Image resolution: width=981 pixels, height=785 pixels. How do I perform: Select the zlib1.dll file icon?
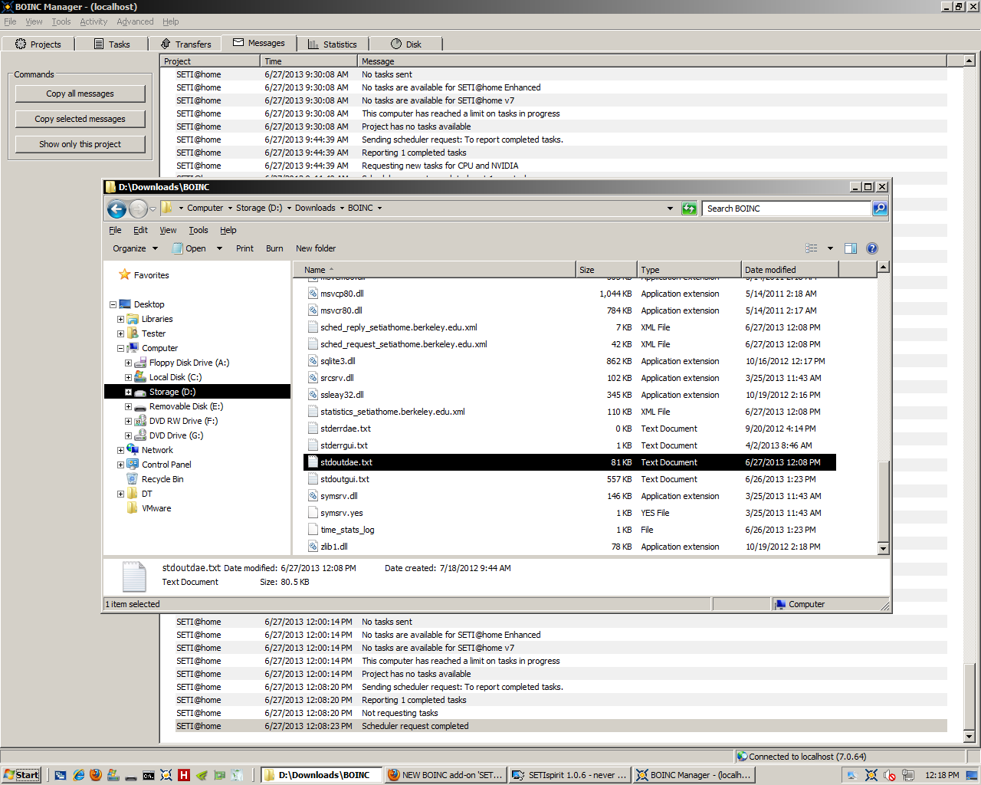click(313, 547)
